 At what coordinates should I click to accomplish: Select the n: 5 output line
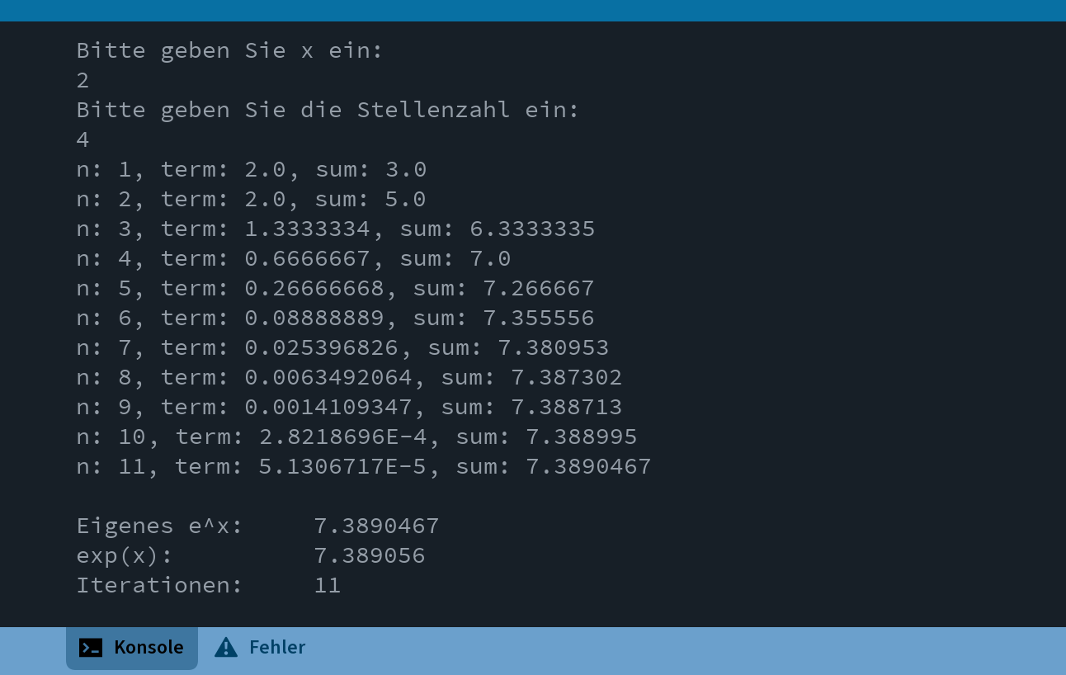335,288
